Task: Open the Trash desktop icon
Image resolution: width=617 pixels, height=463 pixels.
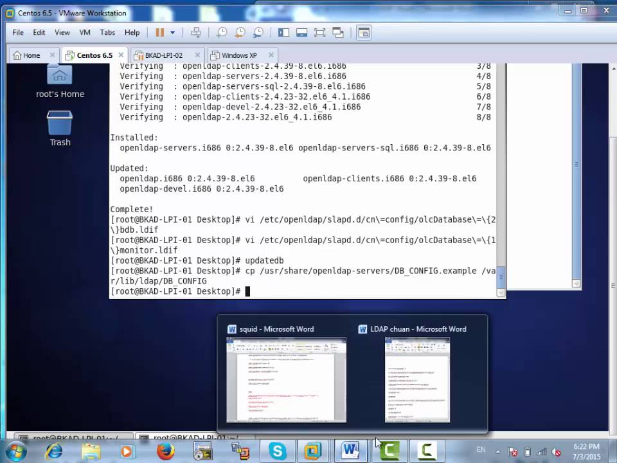Action: click(x=60, y=129)
